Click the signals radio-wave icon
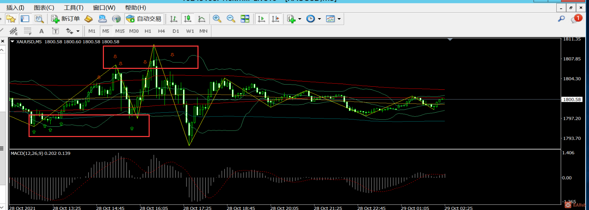 (117, 19)
